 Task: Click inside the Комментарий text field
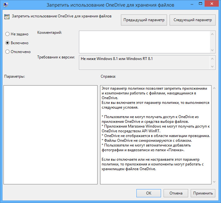tap(145, 42)
